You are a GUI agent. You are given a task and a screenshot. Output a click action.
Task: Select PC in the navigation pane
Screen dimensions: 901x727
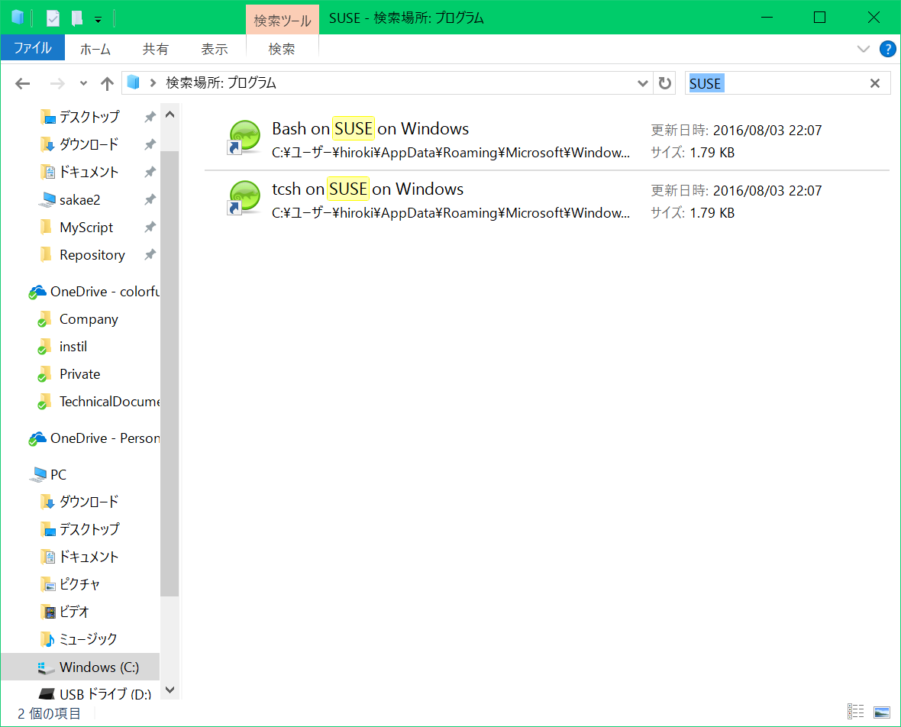pyautogui.click(x=58, y=475)
